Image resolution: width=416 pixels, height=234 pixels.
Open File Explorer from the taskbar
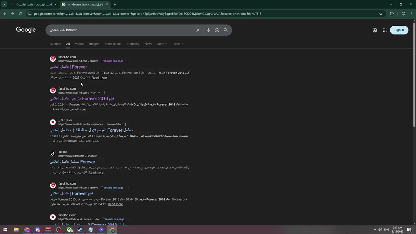(x=16, y=230)
